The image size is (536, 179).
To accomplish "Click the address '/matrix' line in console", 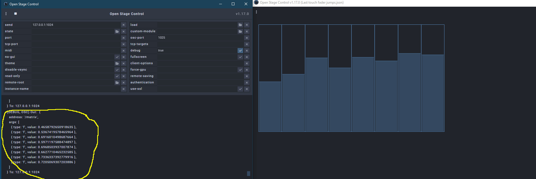I will click(24, 117).
